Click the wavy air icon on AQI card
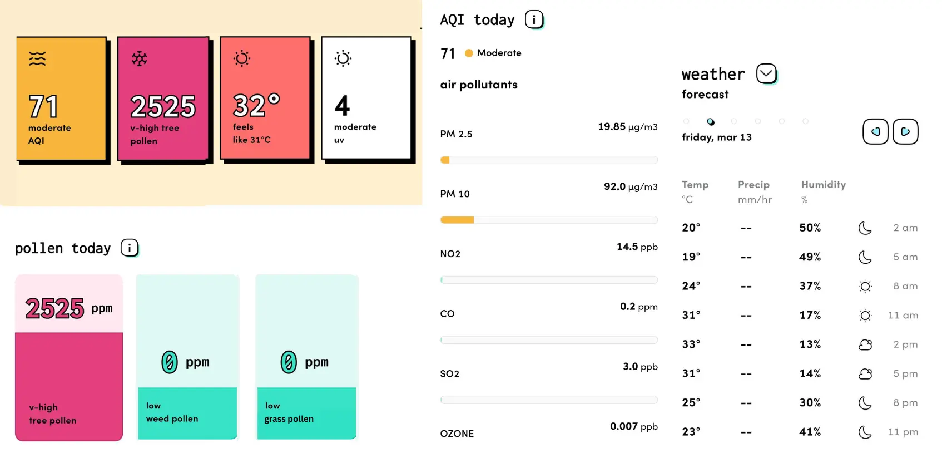Image resolution: width=942 pixels, height=453 pixels. 37,58
